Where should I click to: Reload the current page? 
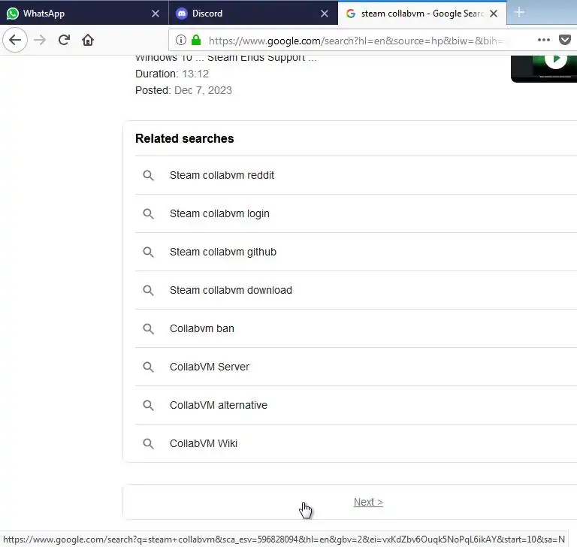pos(64,40)
